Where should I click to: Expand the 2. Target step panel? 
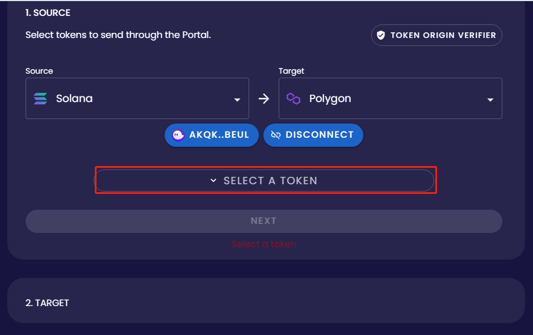click(x=266, y=300)
